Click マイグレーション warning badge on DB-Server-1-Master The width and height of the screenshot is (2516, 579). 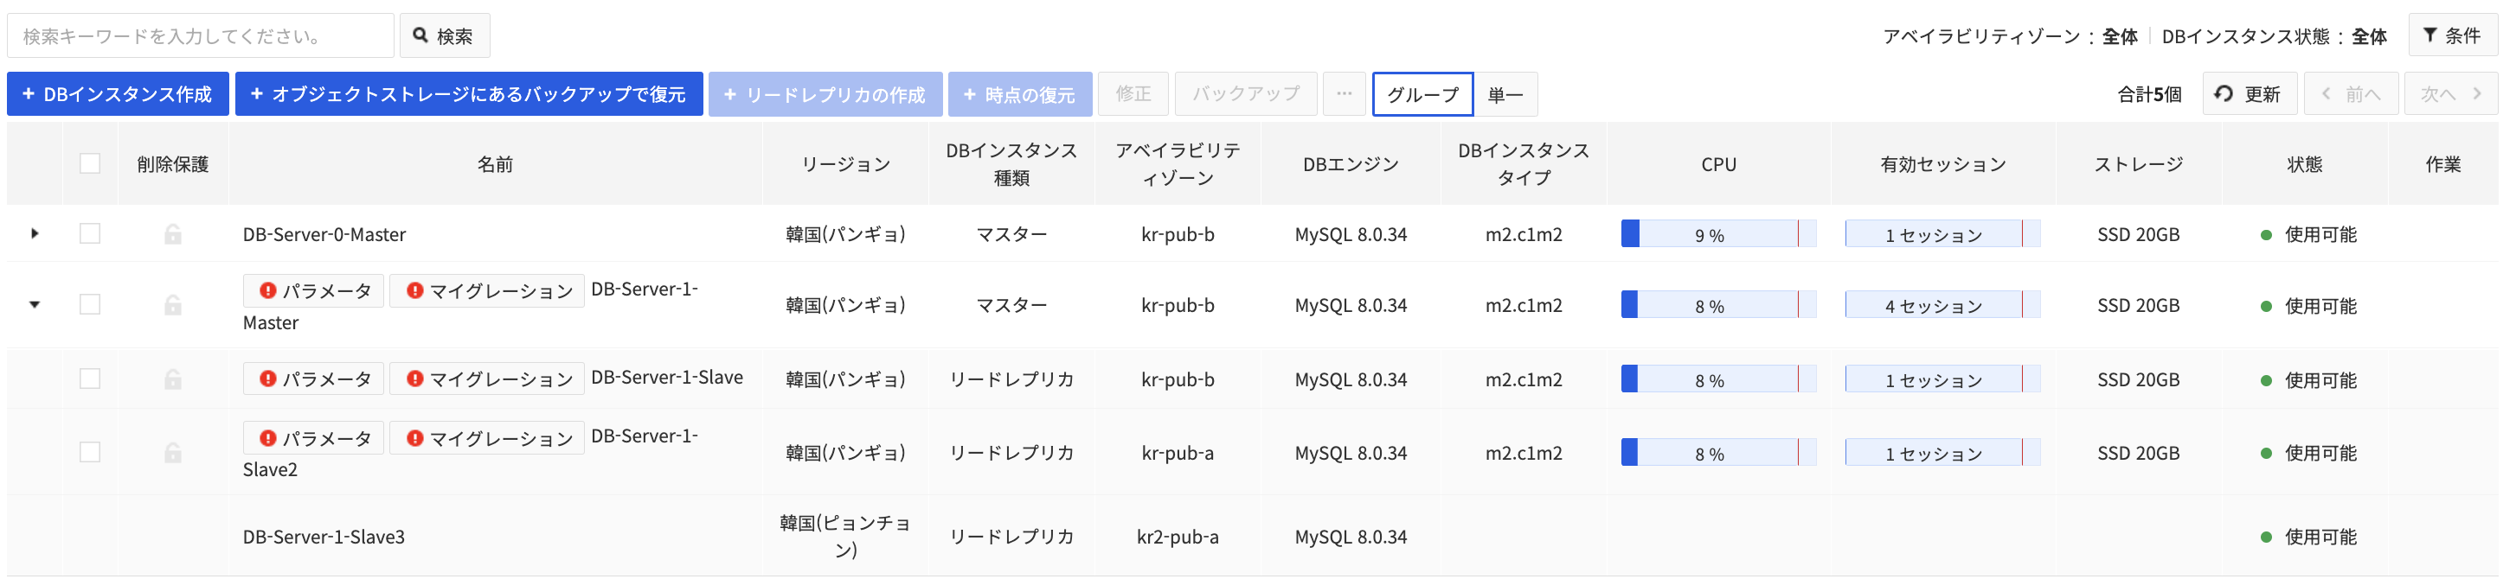(487, 290)
